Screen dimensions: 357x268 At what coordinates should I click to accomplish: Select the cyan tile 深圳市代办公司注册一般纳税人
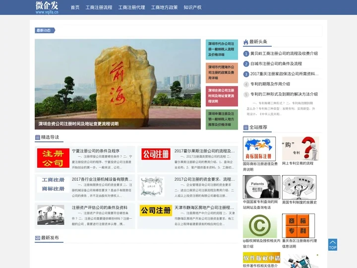(222, 50)
